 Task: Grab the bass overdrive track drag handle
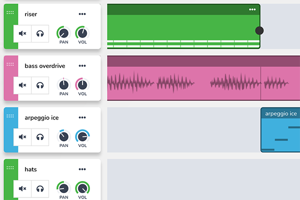tap(10, 64)
